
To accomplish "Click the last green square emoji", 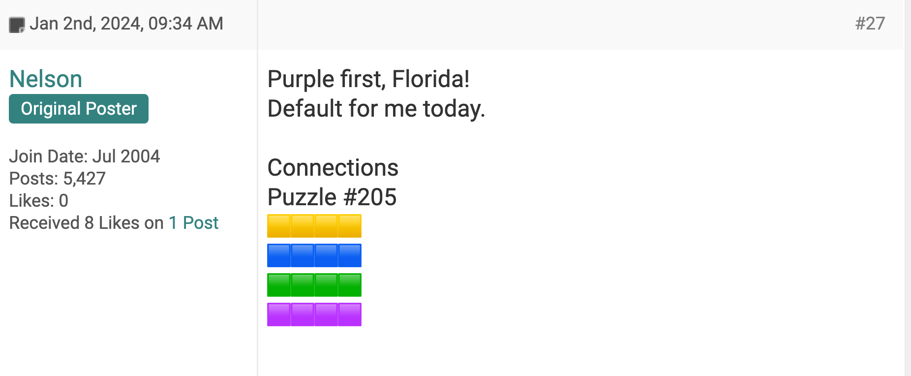I will pos(350,285).
